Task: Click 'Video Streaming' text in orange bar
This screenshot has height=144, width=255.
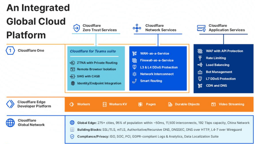Action: click(x=231, y=104)
